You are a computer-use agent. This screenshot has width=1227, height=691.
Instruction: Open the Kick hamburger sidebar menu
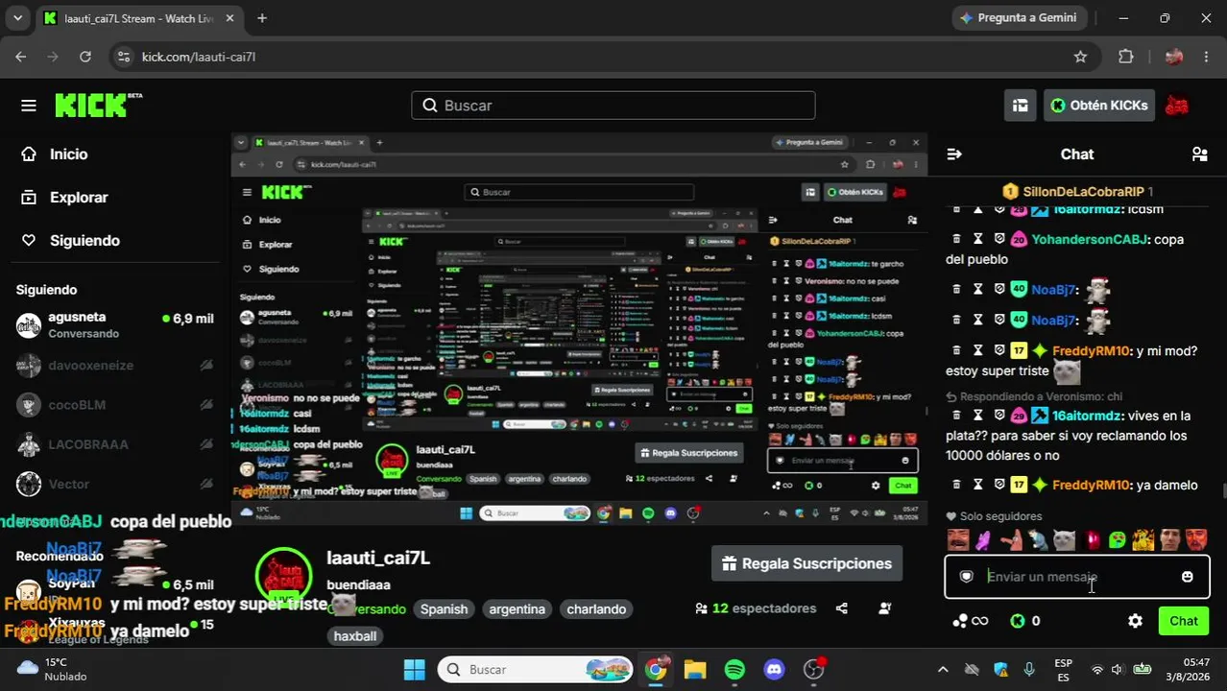click(x=29, y=106)
